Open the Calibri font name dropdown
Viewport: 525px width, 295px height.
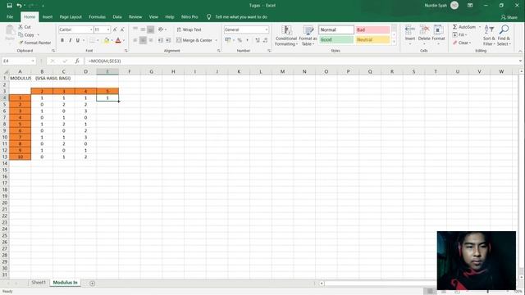click(91, 29)
